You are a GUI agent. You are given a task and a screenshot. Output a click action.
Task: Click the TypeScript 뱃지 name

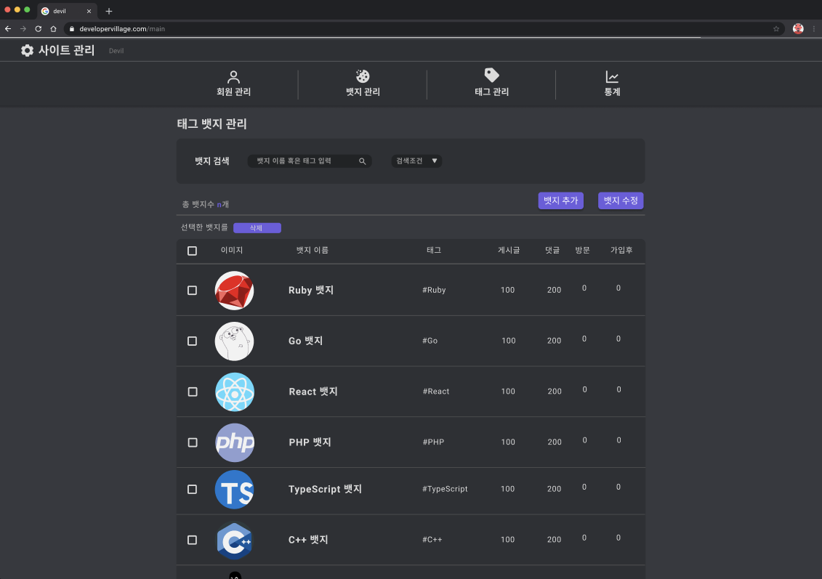325,490
